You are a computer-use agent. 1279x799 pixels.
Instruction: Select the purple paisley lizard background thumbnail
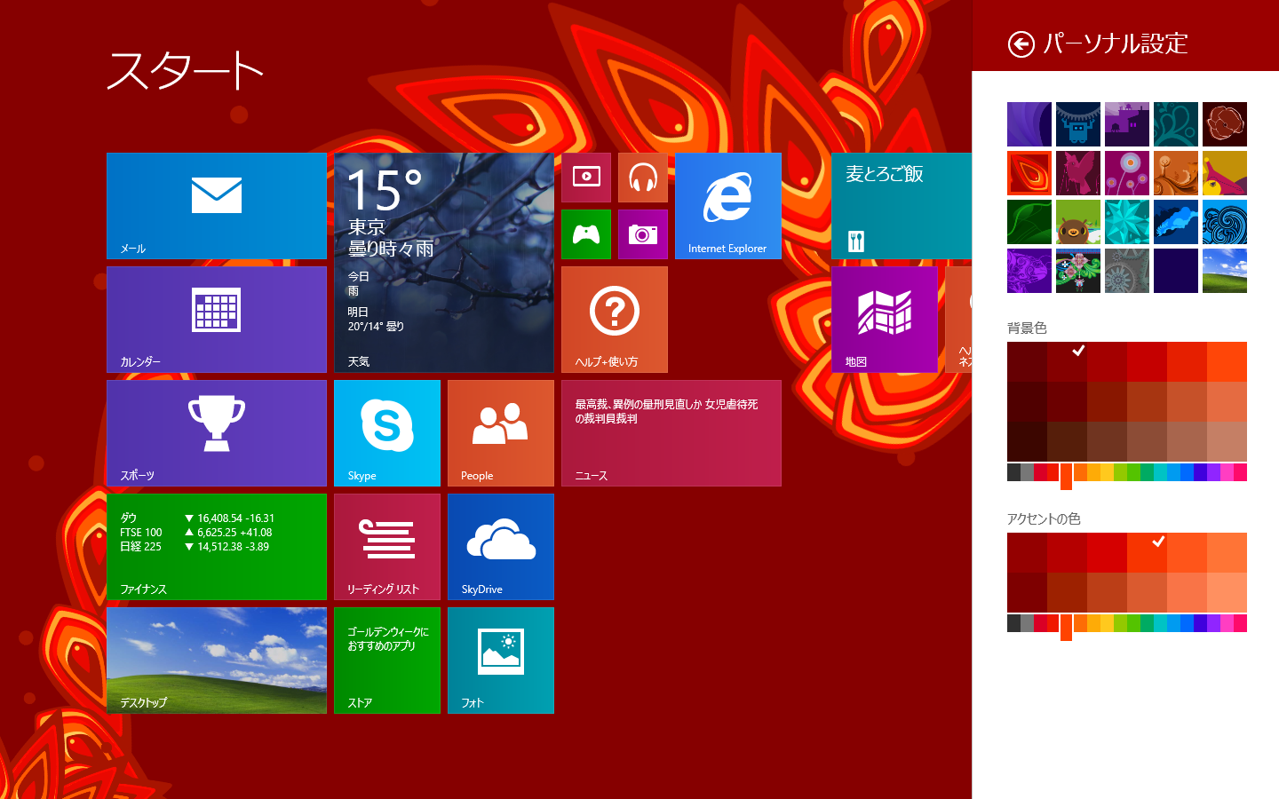[1029, 271]
